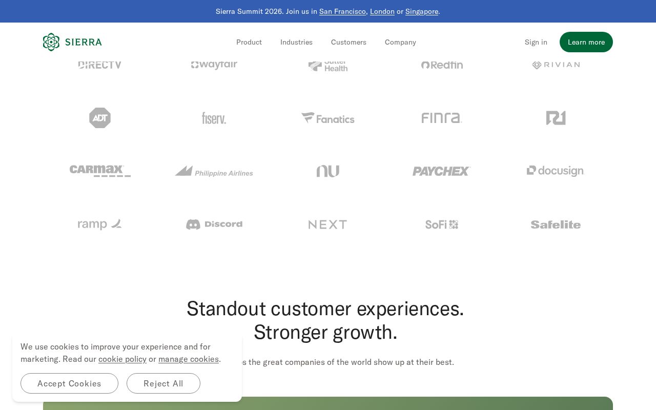The width and height of the screenshot is (656, 410).
Task: Click the SoFi logo
Action: pos(442,224)
